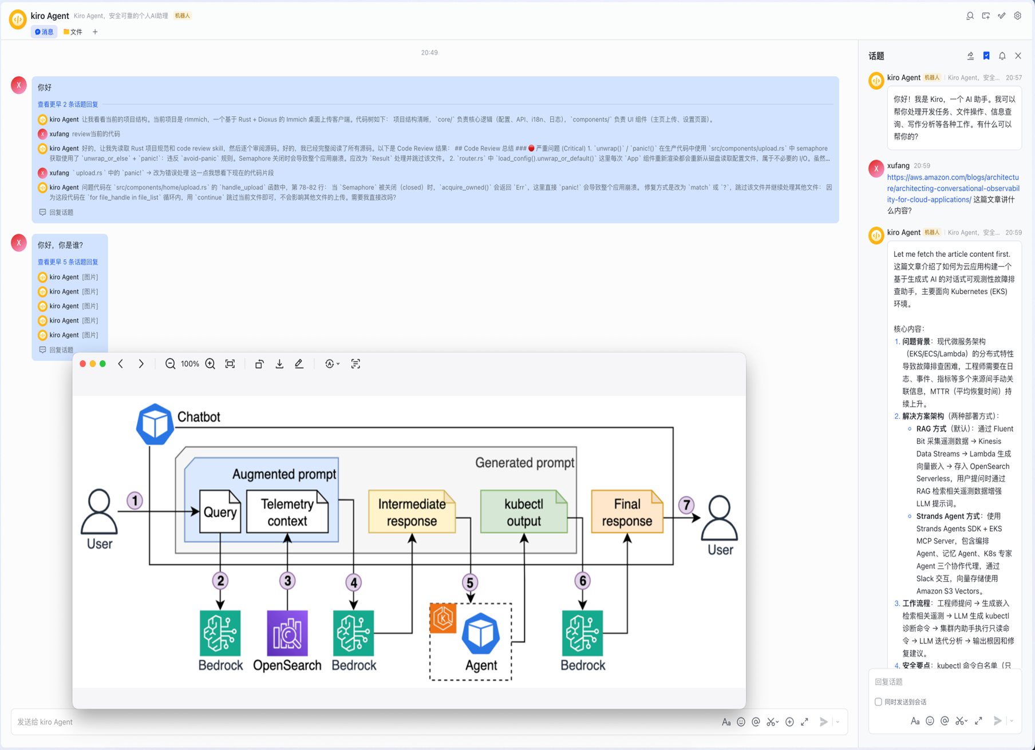Select the multi-select checkmark icon in header
Image resolution: width=1035 pixels, height=750 pixels.
coord(1002,15)
